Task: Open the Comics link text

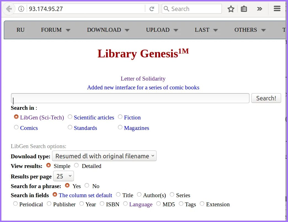Action: [x=29, y=128]
